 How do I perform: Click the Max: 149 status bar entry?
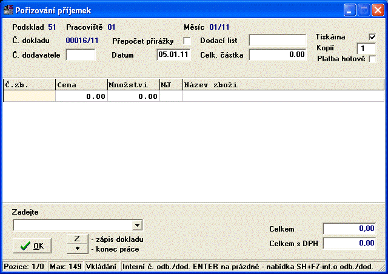pyautogui.click(x=66, y=267)
